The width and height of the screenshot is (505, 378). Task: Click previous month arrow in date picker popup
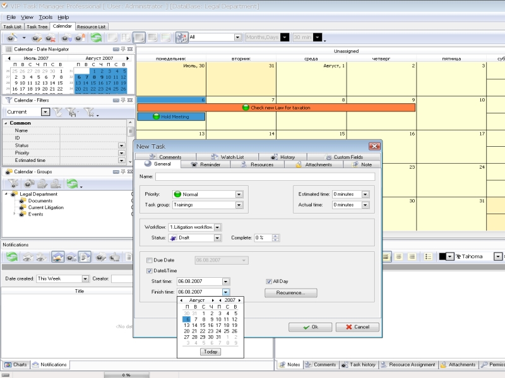tap(182, 301)
